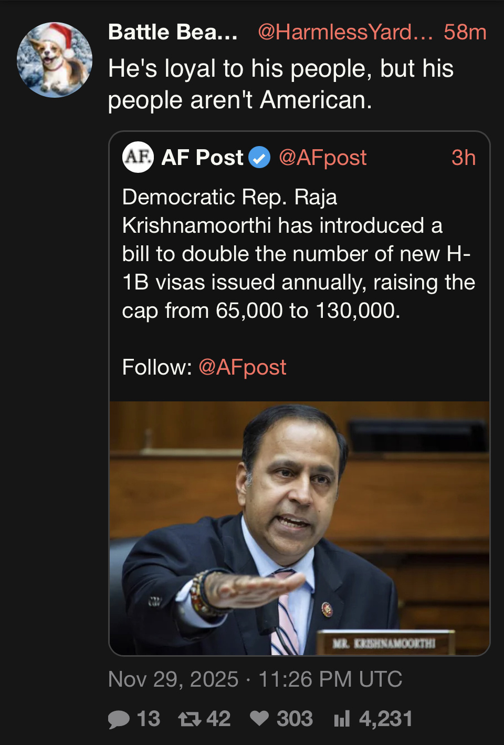
Task: Click the 42 retweets count
Action: point(218,719)
